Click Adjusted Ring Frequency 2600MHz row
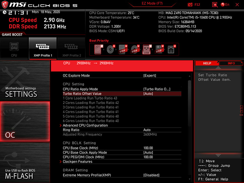Viewport: 244px width, 183px height. 122,135
